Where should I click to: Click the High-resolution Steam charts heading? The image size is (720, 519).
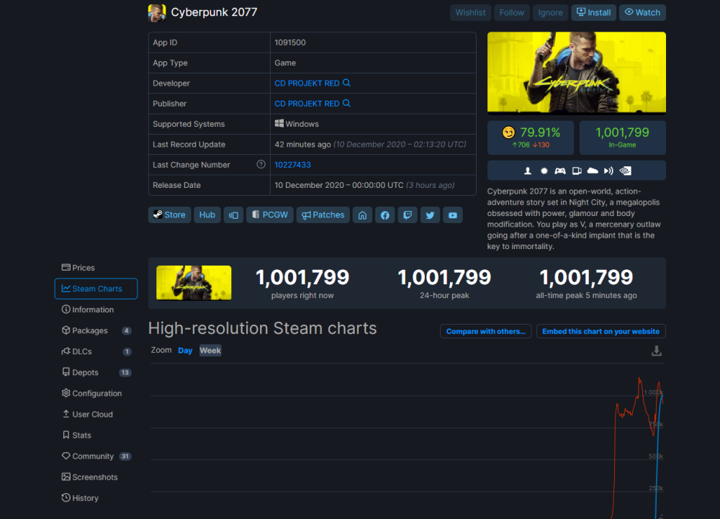coord(262,328)
